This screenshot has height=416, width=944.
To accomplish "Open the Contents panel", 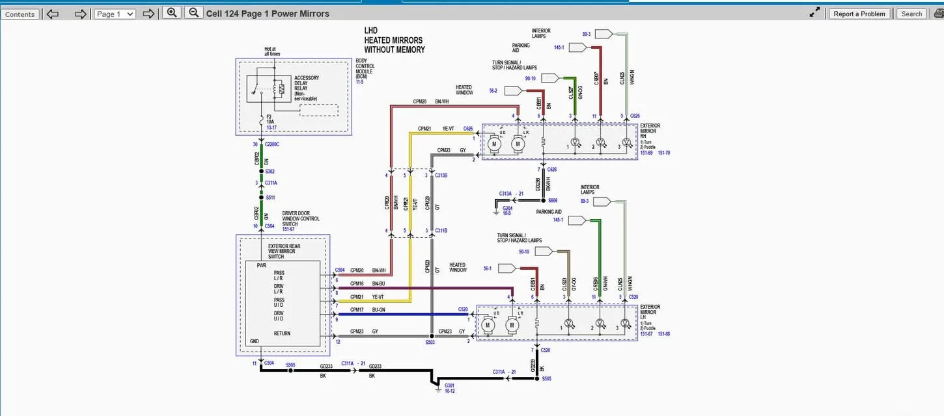I will pyautogui.click(x=20, y=14).
